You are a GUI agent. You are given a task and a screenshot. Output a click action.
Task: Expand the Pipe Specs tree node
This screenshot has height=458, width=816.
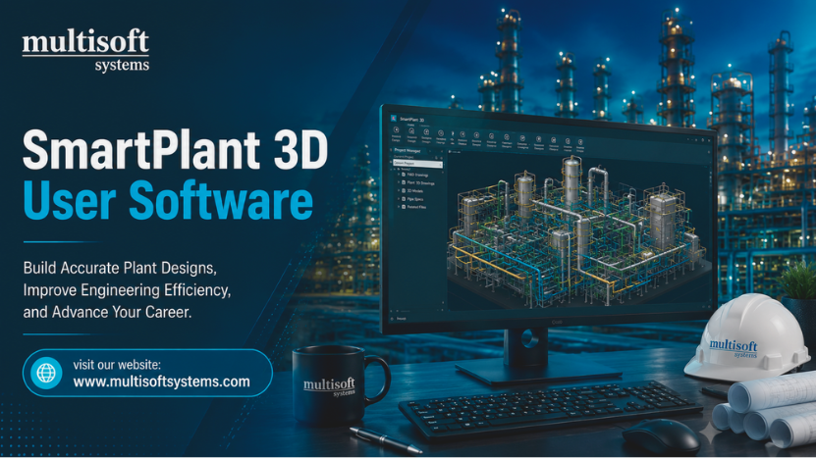coord(399,198)
